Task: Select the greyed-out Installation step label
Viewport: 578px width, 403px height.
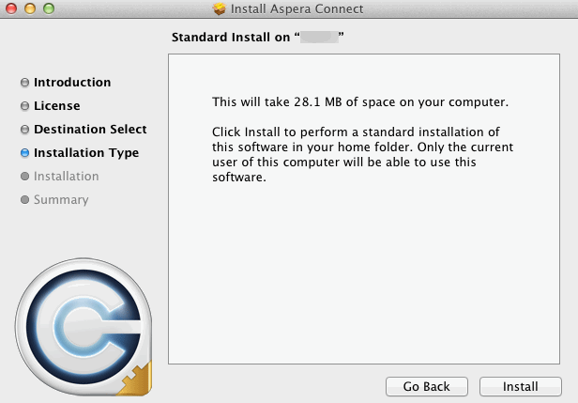Action: [x=66, y=177]
